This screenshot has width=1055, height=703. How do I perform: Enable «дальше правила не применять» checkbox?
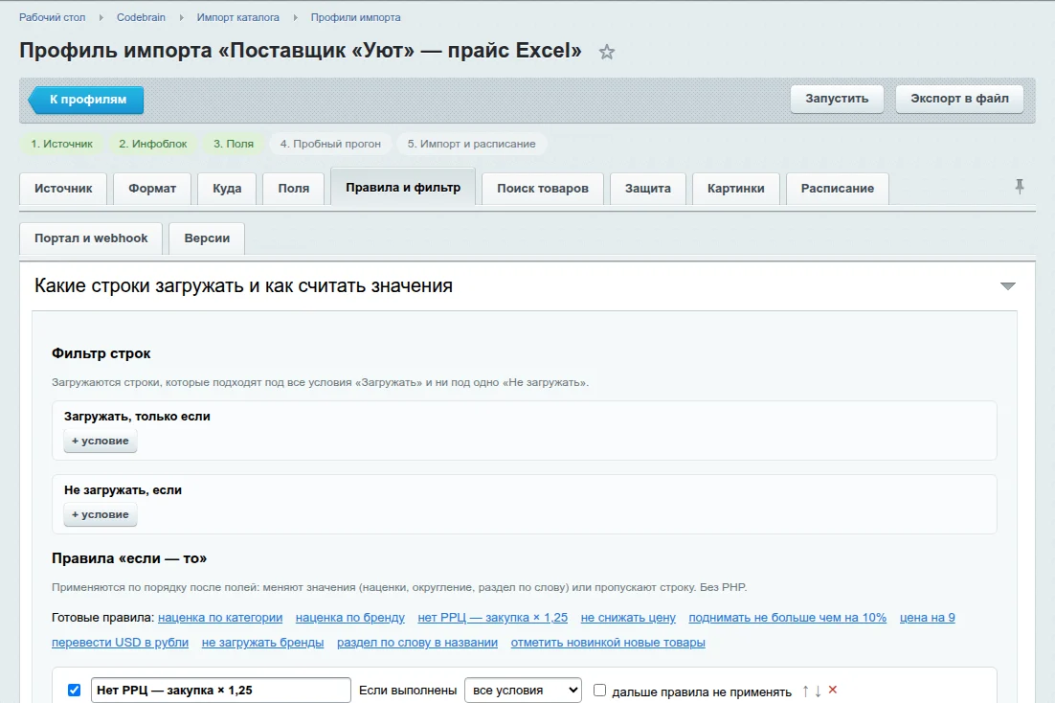pyautogui.click(x=599, y=691)
